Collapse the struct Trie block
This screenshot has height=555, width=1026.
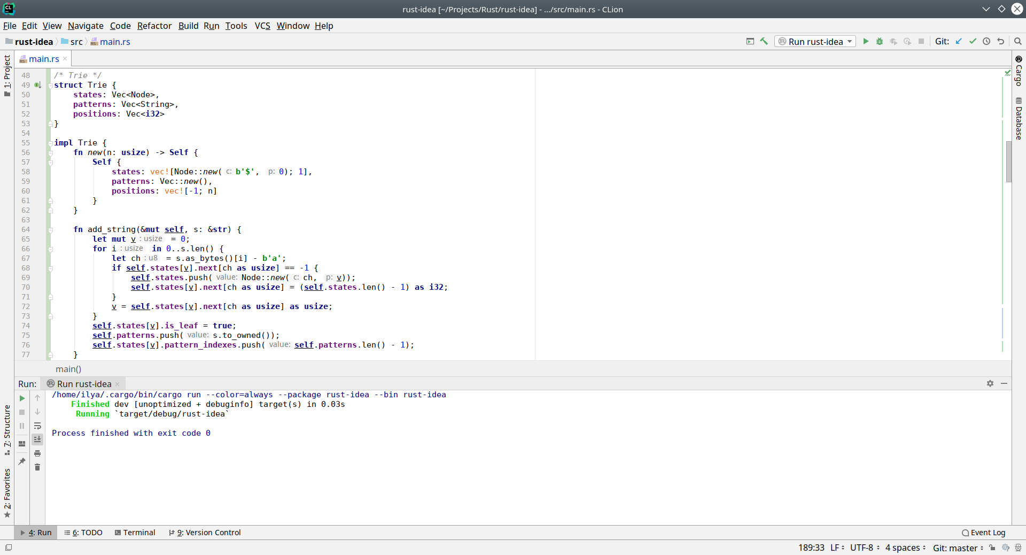(50, 86)
